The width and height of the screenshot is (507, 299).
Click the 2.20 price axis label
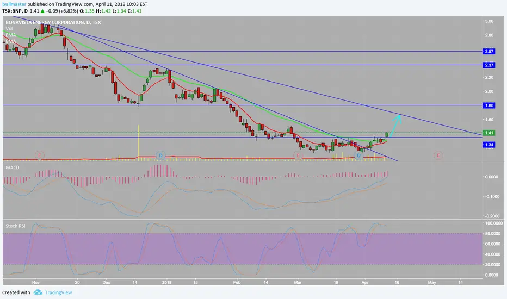coord(489,77)
